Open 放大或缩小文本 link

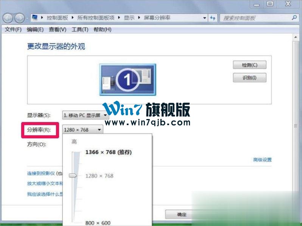click(x=45, y=184)
